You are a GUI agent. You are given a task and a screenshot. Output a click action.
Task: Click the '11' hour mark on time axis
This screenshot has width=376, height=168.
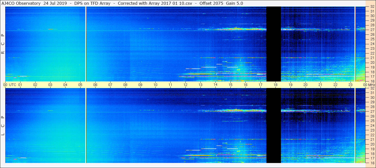170,85
